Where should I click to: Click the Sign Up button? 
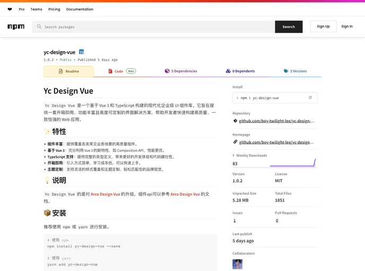click(x=323, y=26)
